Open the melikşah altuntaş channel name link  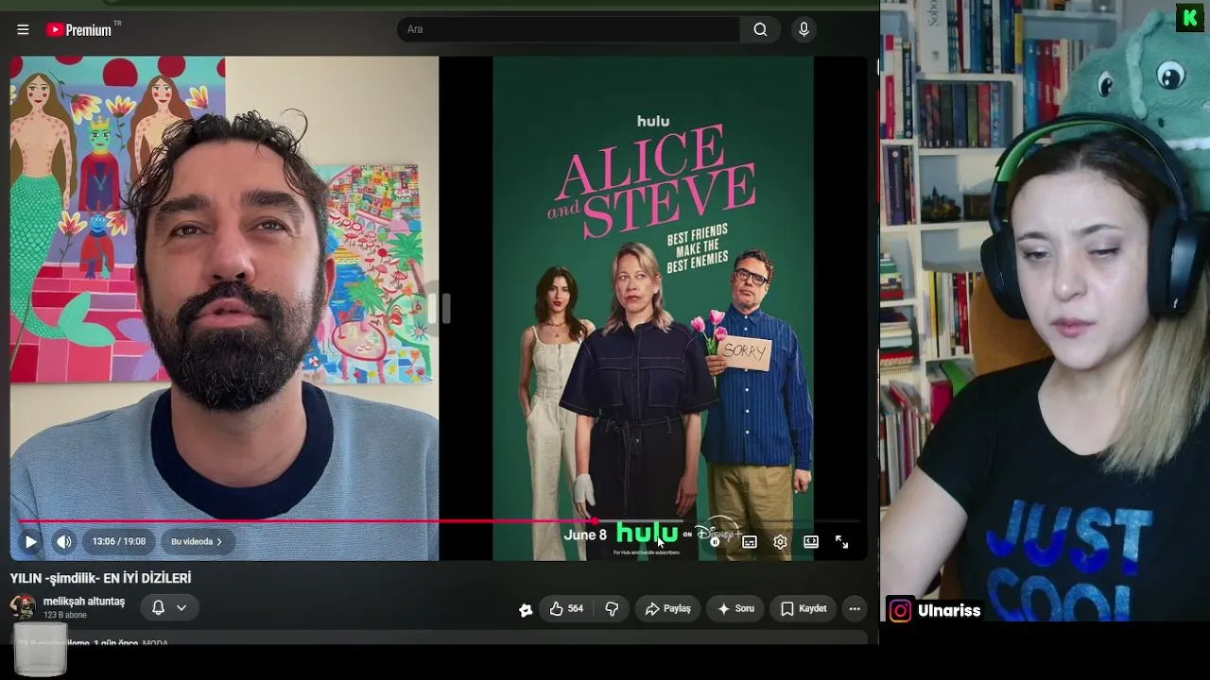coord(84,602)
